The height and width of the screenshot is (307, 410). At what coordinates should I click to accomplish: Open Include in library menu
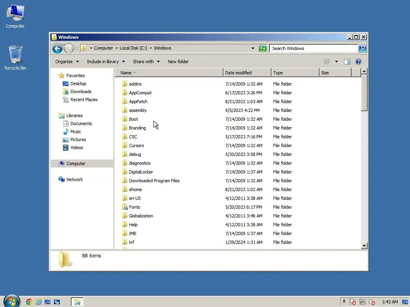[x=106, y=62]
